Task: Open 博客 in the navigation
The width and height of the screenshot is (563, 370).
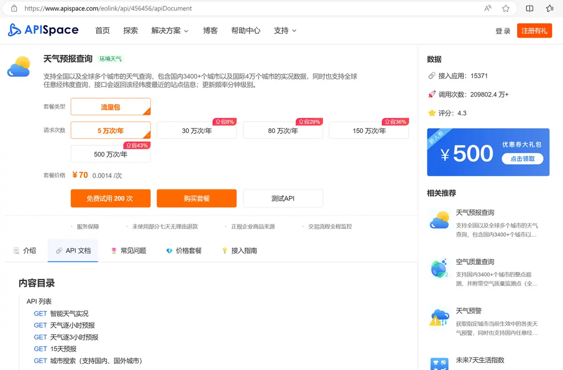Action: [210, 31]
